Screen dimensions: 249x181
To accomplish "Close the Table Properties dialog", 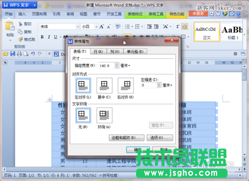I will 172,40.
